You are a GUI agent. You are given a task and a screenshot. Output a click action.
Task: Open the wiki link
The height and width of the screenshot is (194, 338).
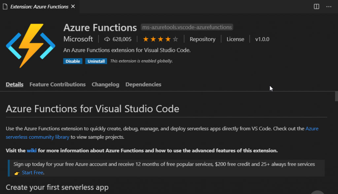31,151
